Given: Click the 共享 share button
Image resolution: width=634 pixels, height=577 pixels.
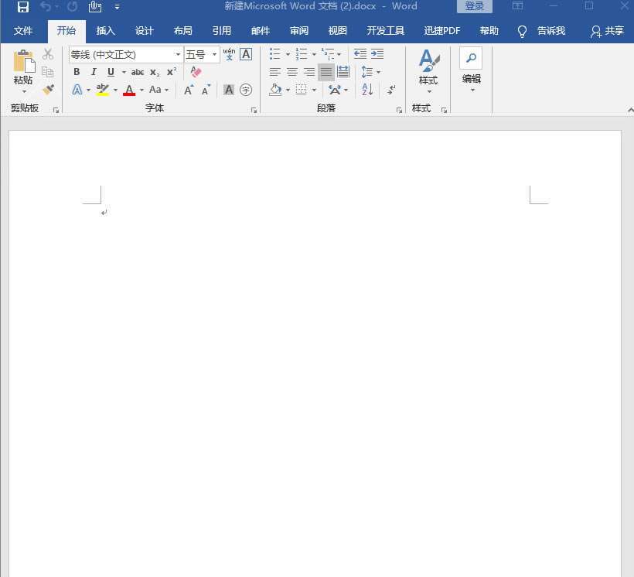Looking at the screenshot, I should 607,31.
